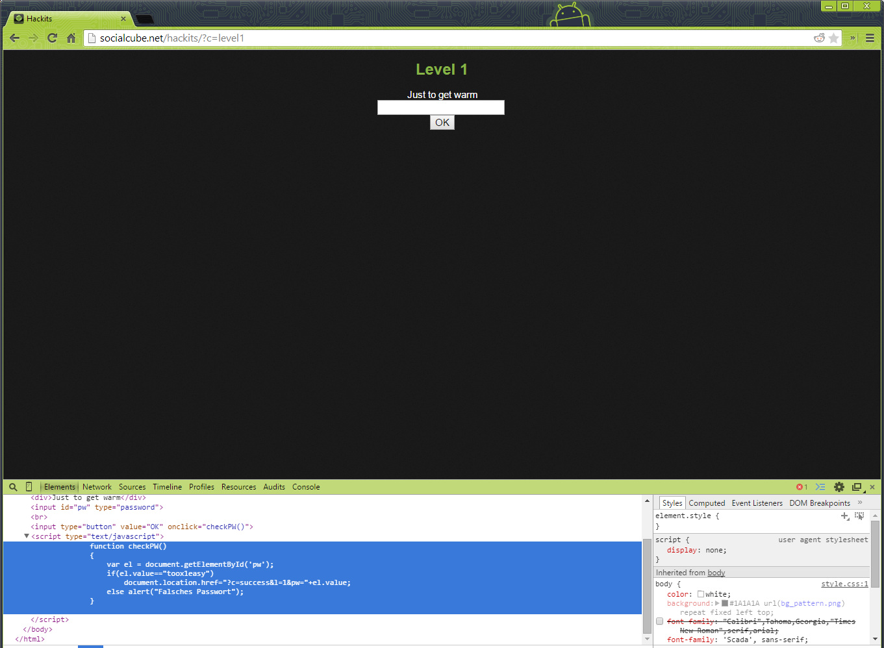Switch to the Profiles panel
Viewport: 884px width, 648px height.
pyautogui.click(x=201, y=487)
